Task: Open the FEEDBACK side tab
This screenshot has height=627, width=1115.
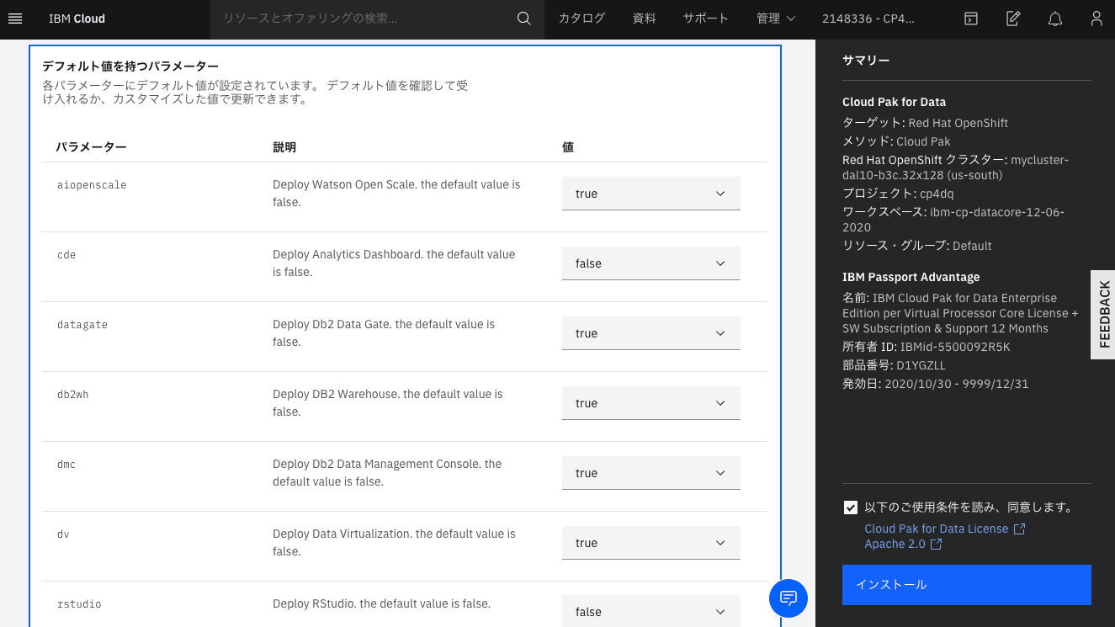Action: [1103, 315]
